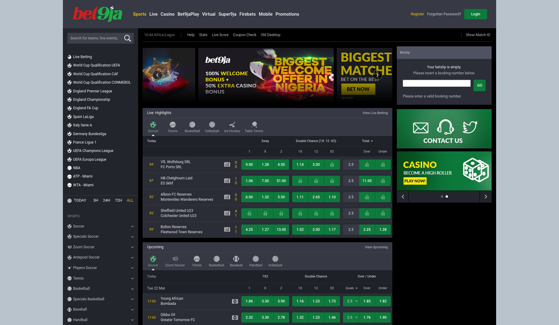Select Volleyball icon in Upcoming section

[x=275, y=259]
